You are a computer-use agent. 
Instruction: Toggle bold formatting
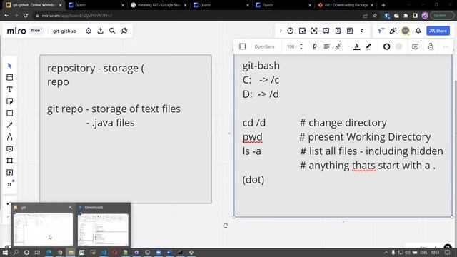point(314,46)
